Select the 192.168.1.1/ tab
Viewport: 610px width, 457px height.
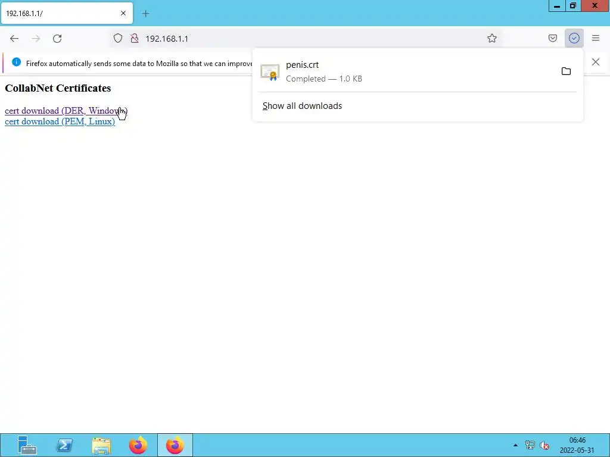click(x=67, y=13)
